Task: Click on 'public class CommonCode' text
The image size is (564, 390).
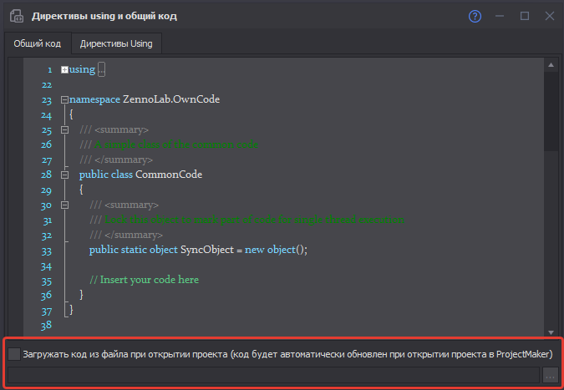Action: pos(140,175)
